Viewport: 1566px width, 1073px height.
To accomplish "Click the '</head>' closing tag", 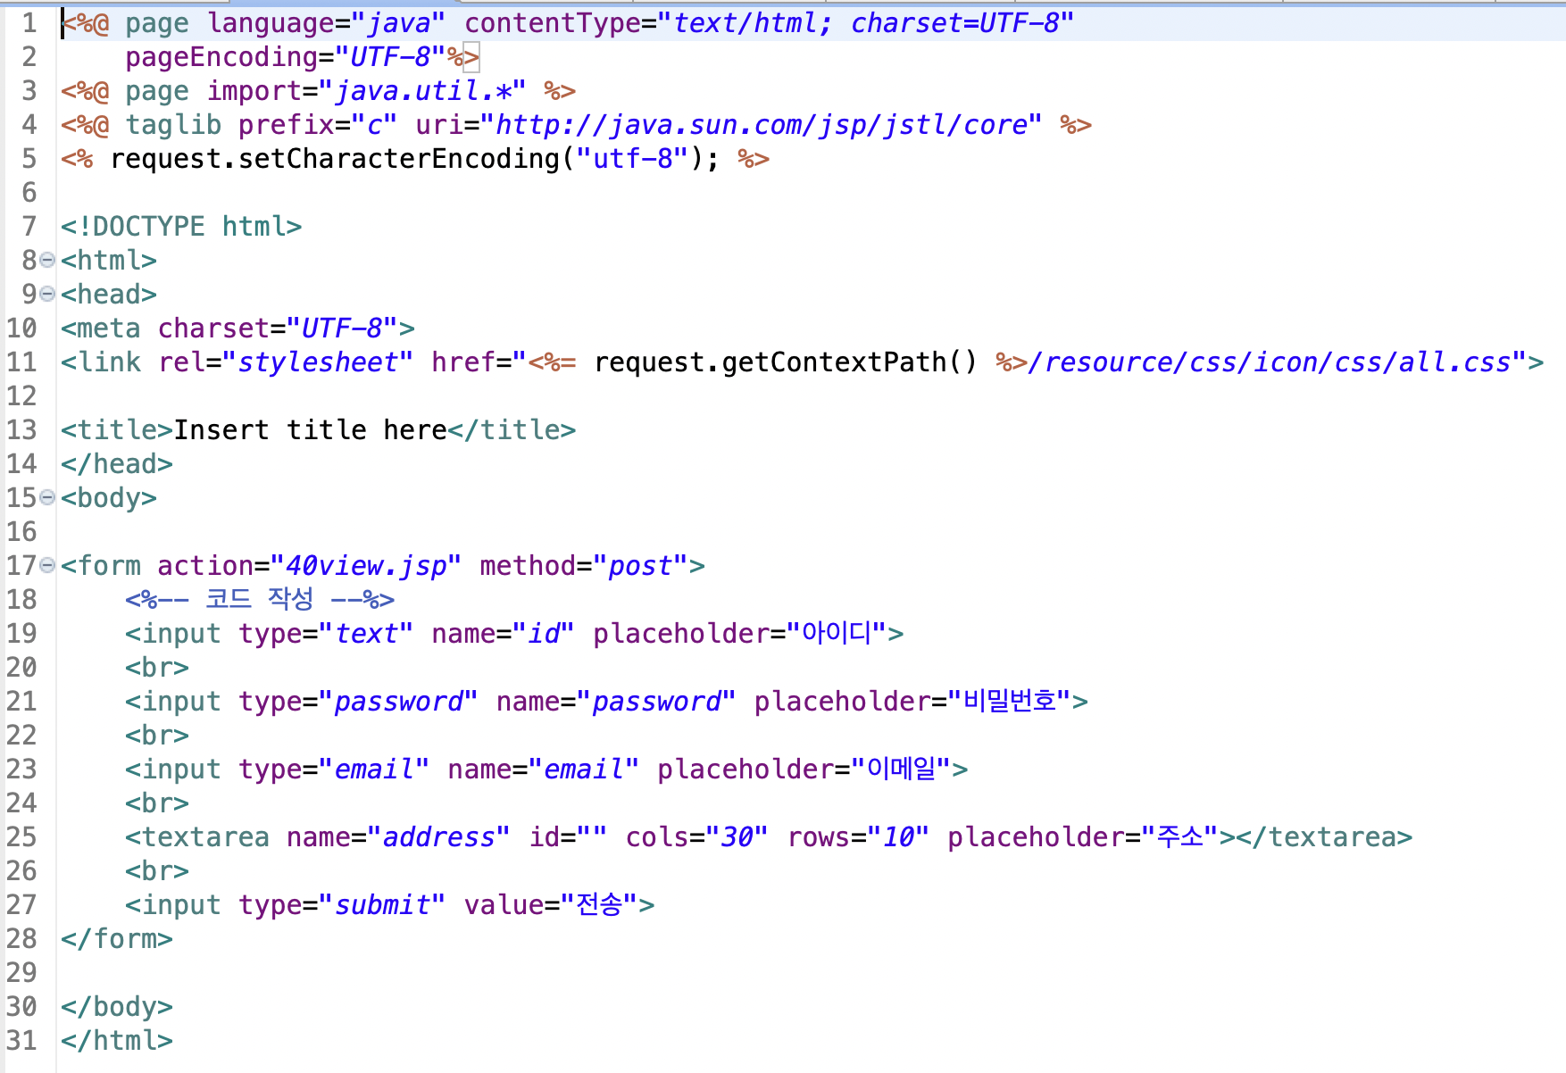I will [x=117, y=464].
